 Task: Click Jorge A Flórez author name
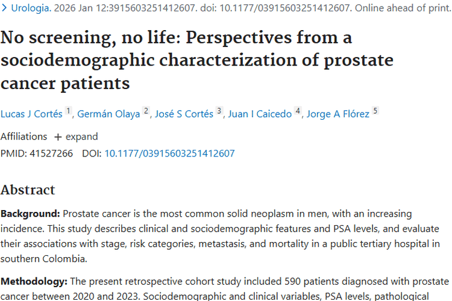click(x=337, y=114)
